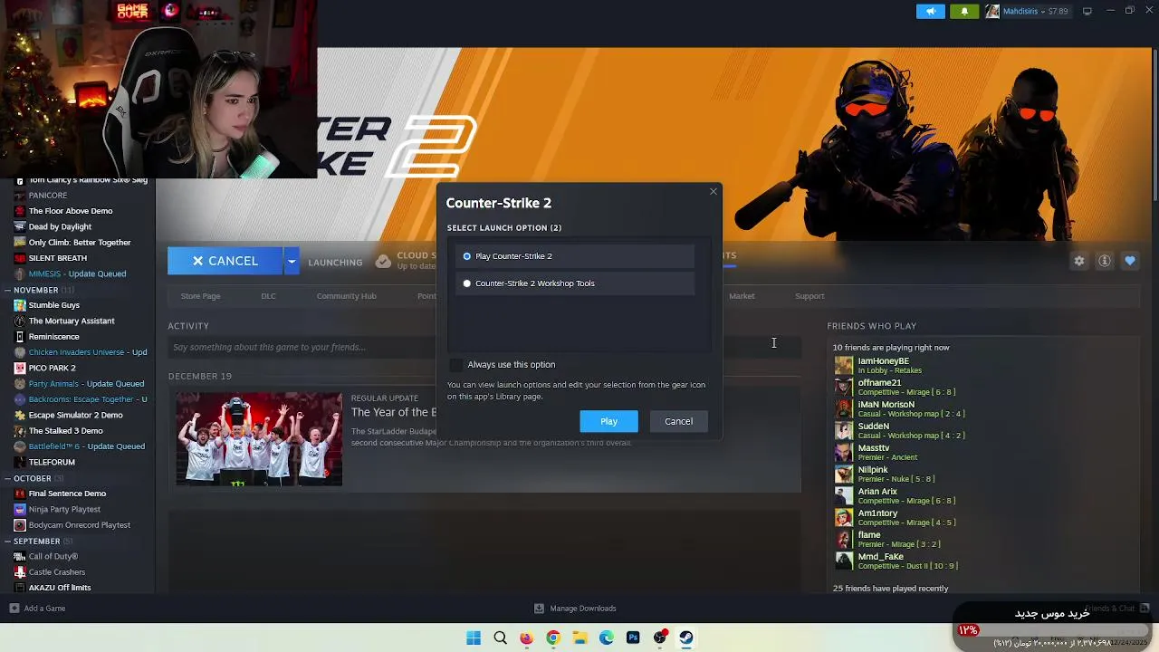
Task: Click Castle Crashers game icon
Action: [20, 572]
